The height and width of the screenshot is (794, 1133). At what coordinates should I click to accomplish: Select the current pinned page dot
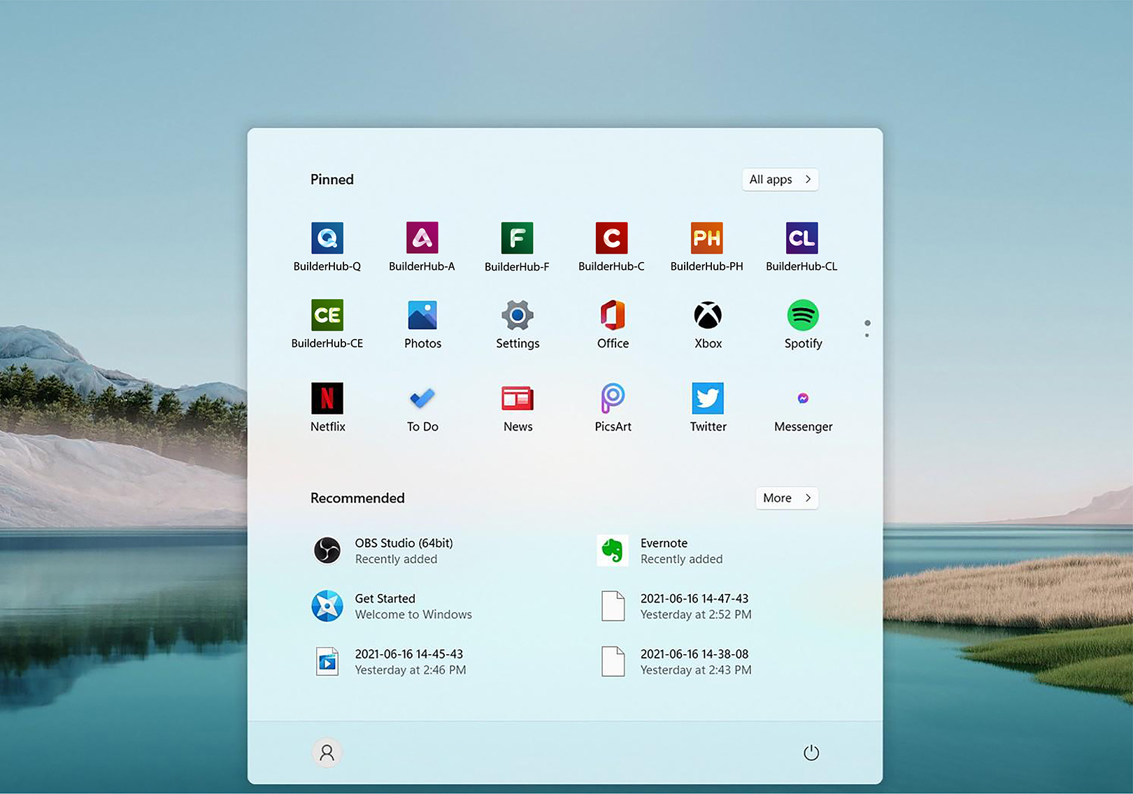[x=867, y=323]
